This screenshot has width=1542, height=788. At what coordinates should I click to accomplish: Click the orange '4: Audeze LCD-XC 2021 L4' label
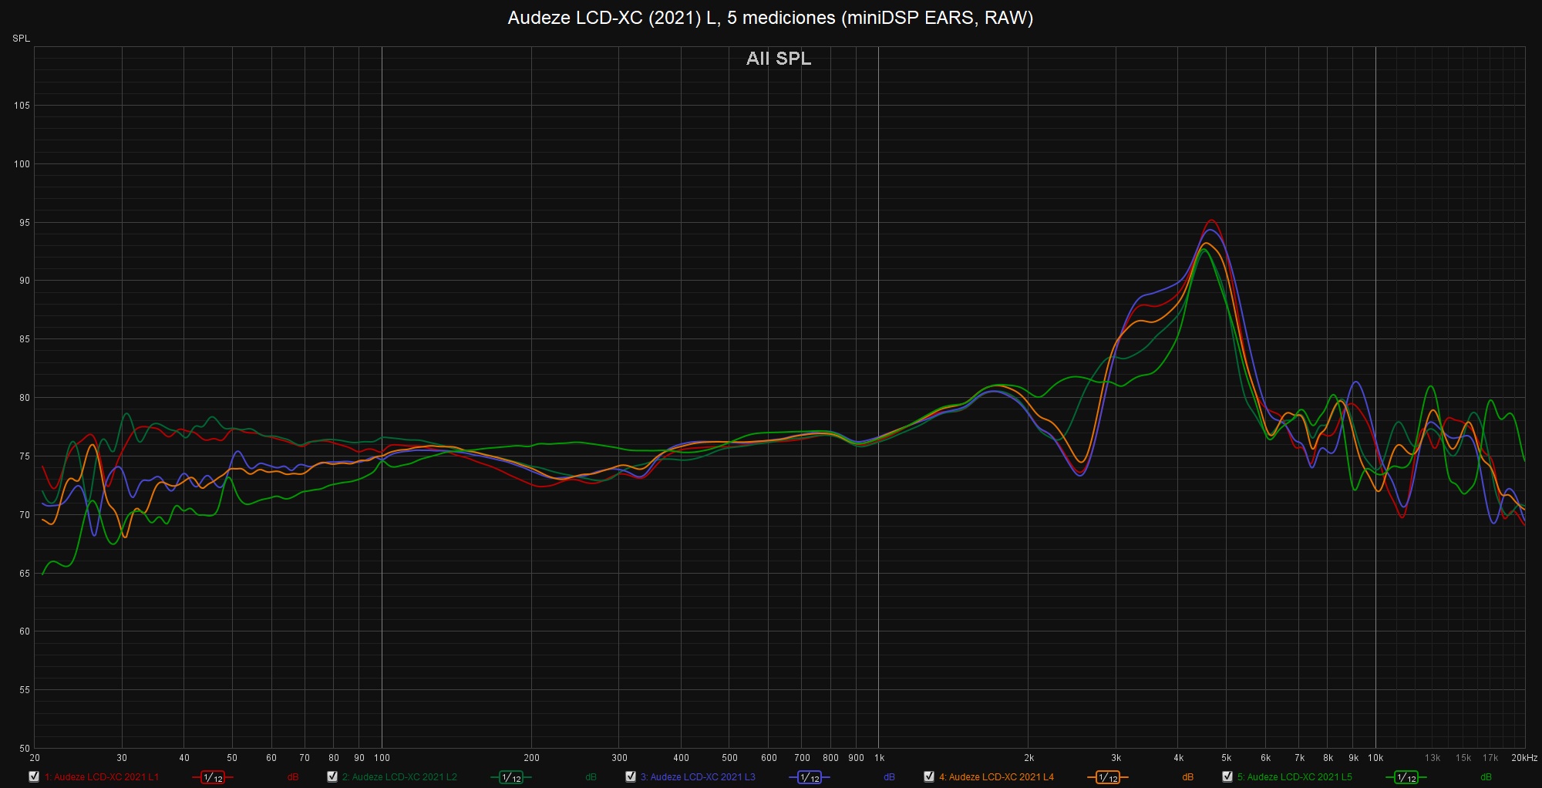tap(996, 777)
